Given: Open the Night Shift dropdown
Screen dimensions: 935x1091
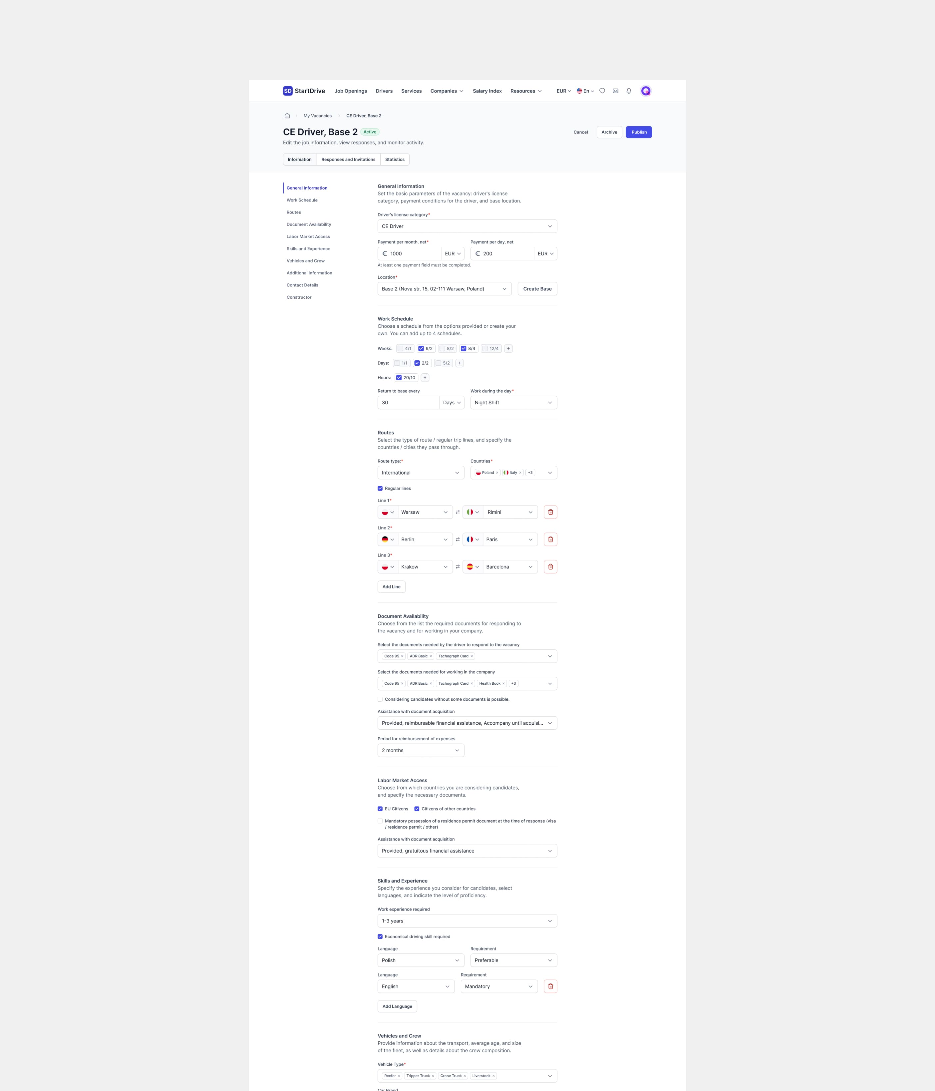Looking at the screenshot, I should click(513, 403).
